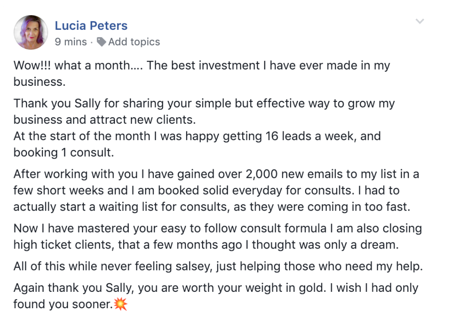Select the Add topics text
This screenshot has width=450, height=327.
click(134, 42)
